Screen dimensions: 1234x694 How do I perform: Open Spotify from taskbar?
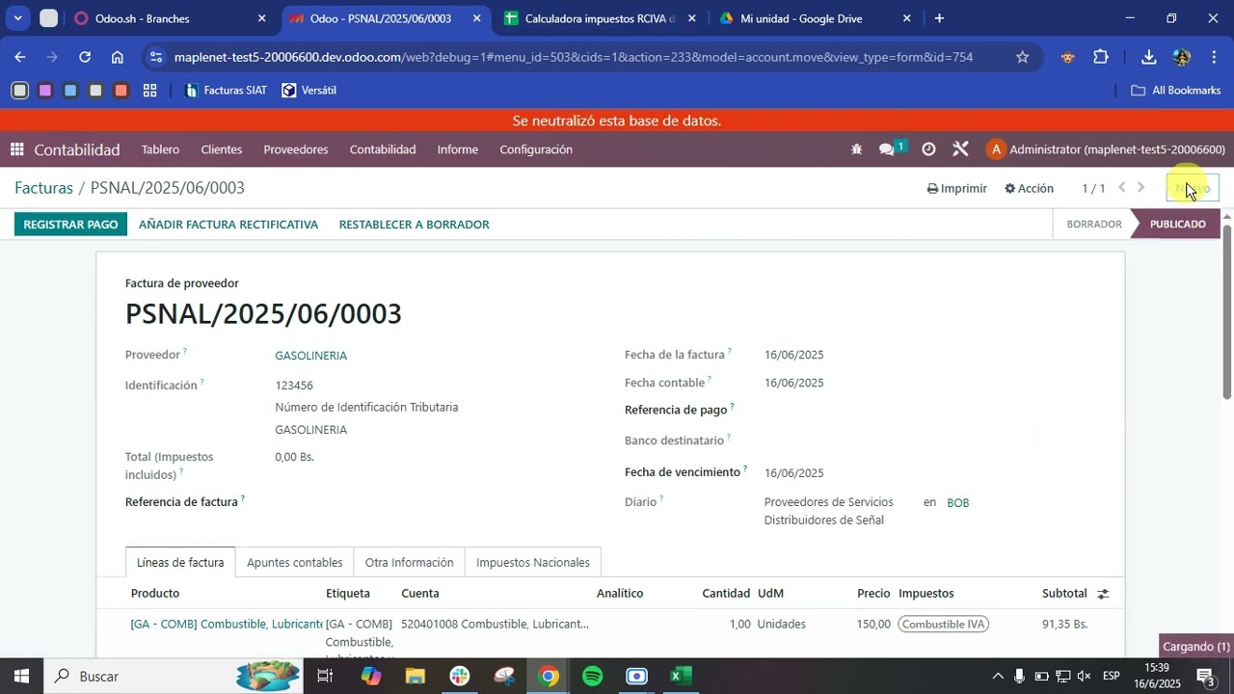point(592,676)
